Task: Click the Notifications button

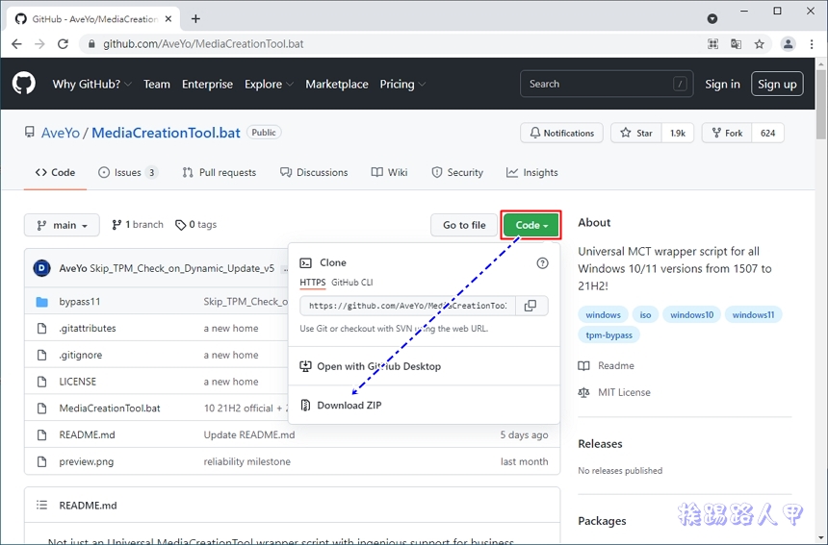Action: pyautogui.click(x=562, y=133)
